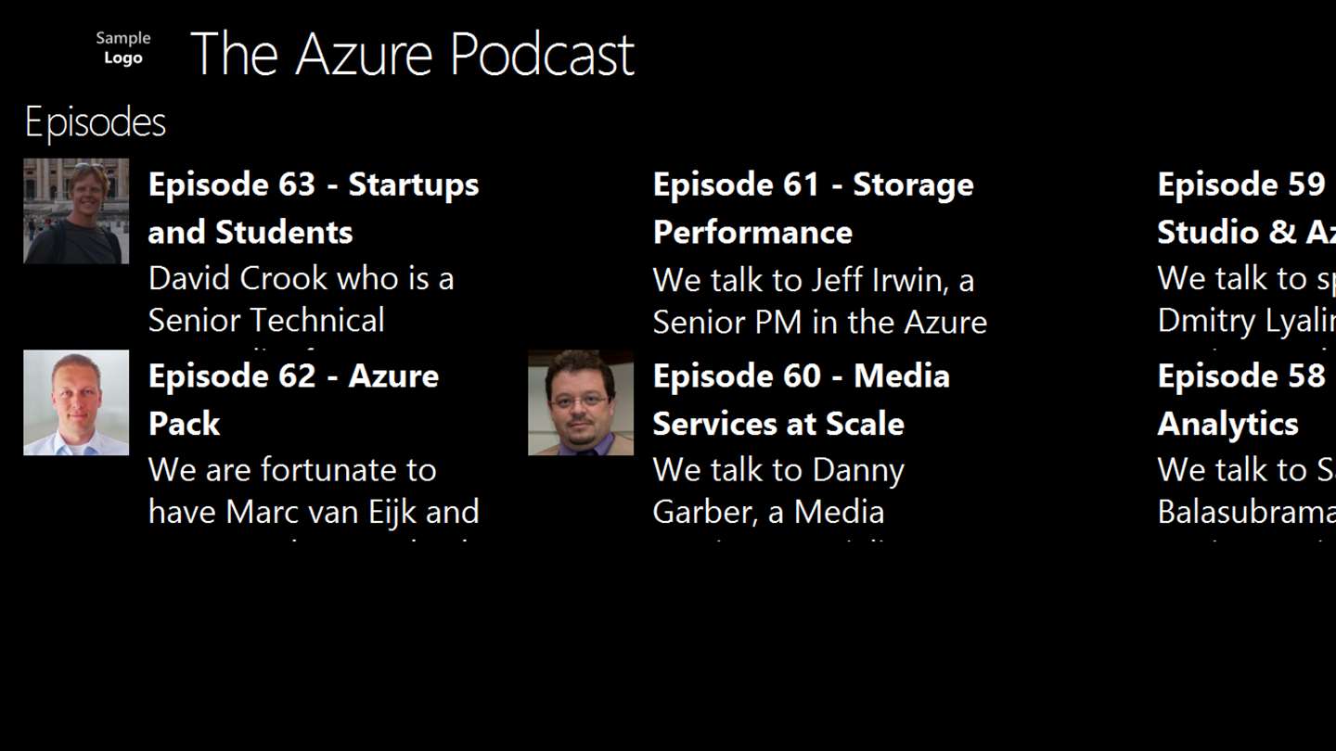The image size is (1336, 751).
Task: Open Episode 60 - Media Services at Scale
Action: click(801, 399)
